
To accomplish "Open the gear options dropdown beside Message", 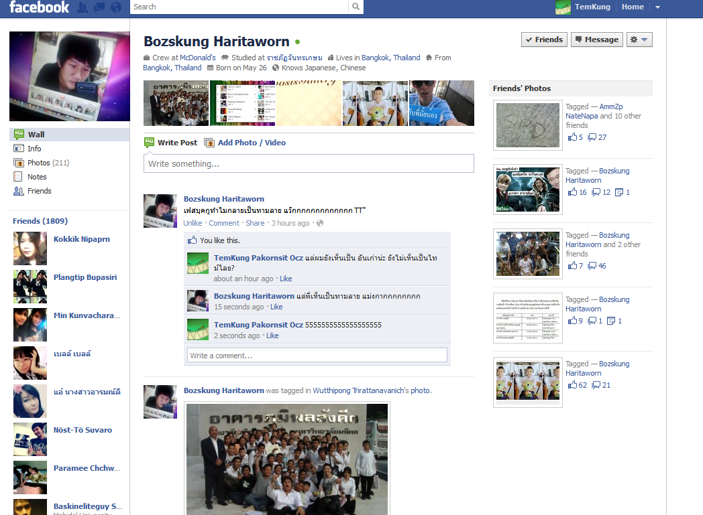I will pos(639,40).
